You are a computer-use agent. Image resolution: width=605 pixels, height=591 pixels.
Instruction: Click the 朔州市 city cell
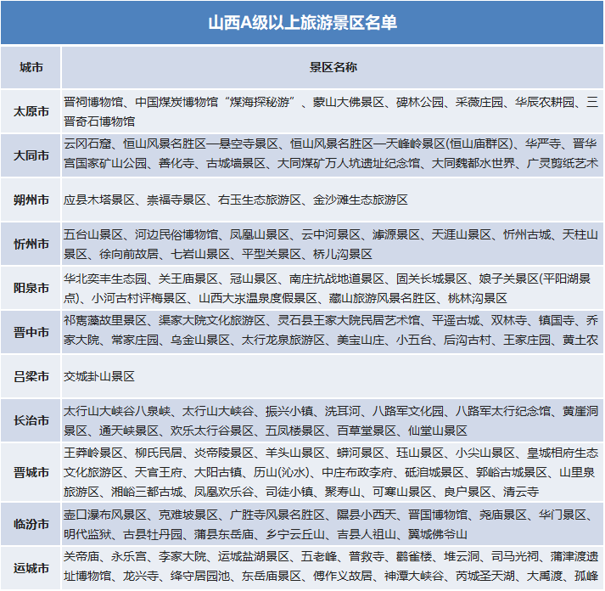(x=31, y=200)
